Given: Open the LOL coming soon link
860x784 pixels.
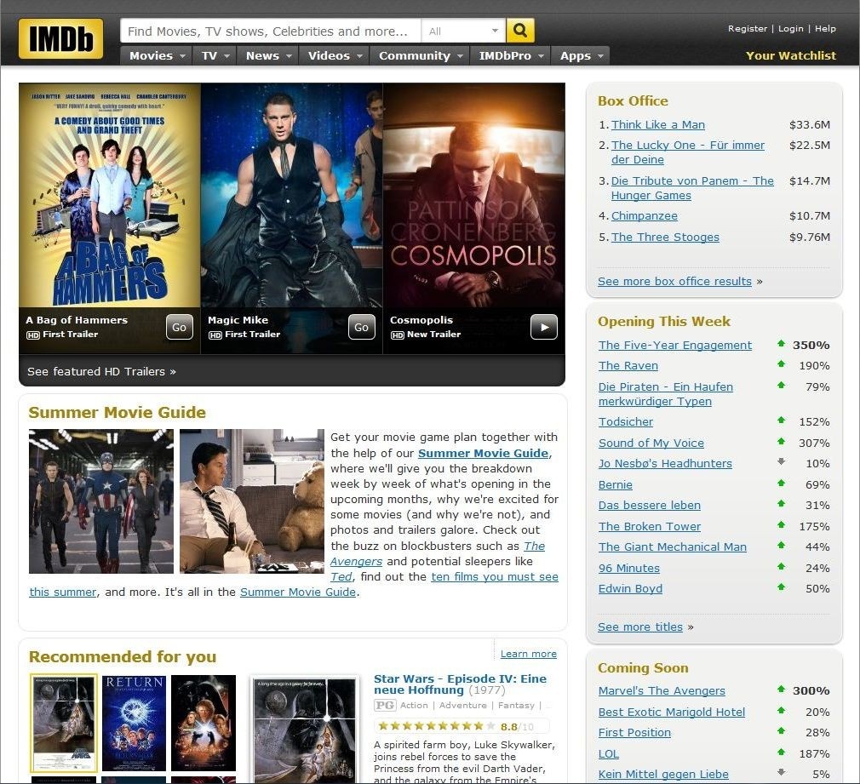Looking at the screenshot, I should pyautogui.click(x=608, y=753).
